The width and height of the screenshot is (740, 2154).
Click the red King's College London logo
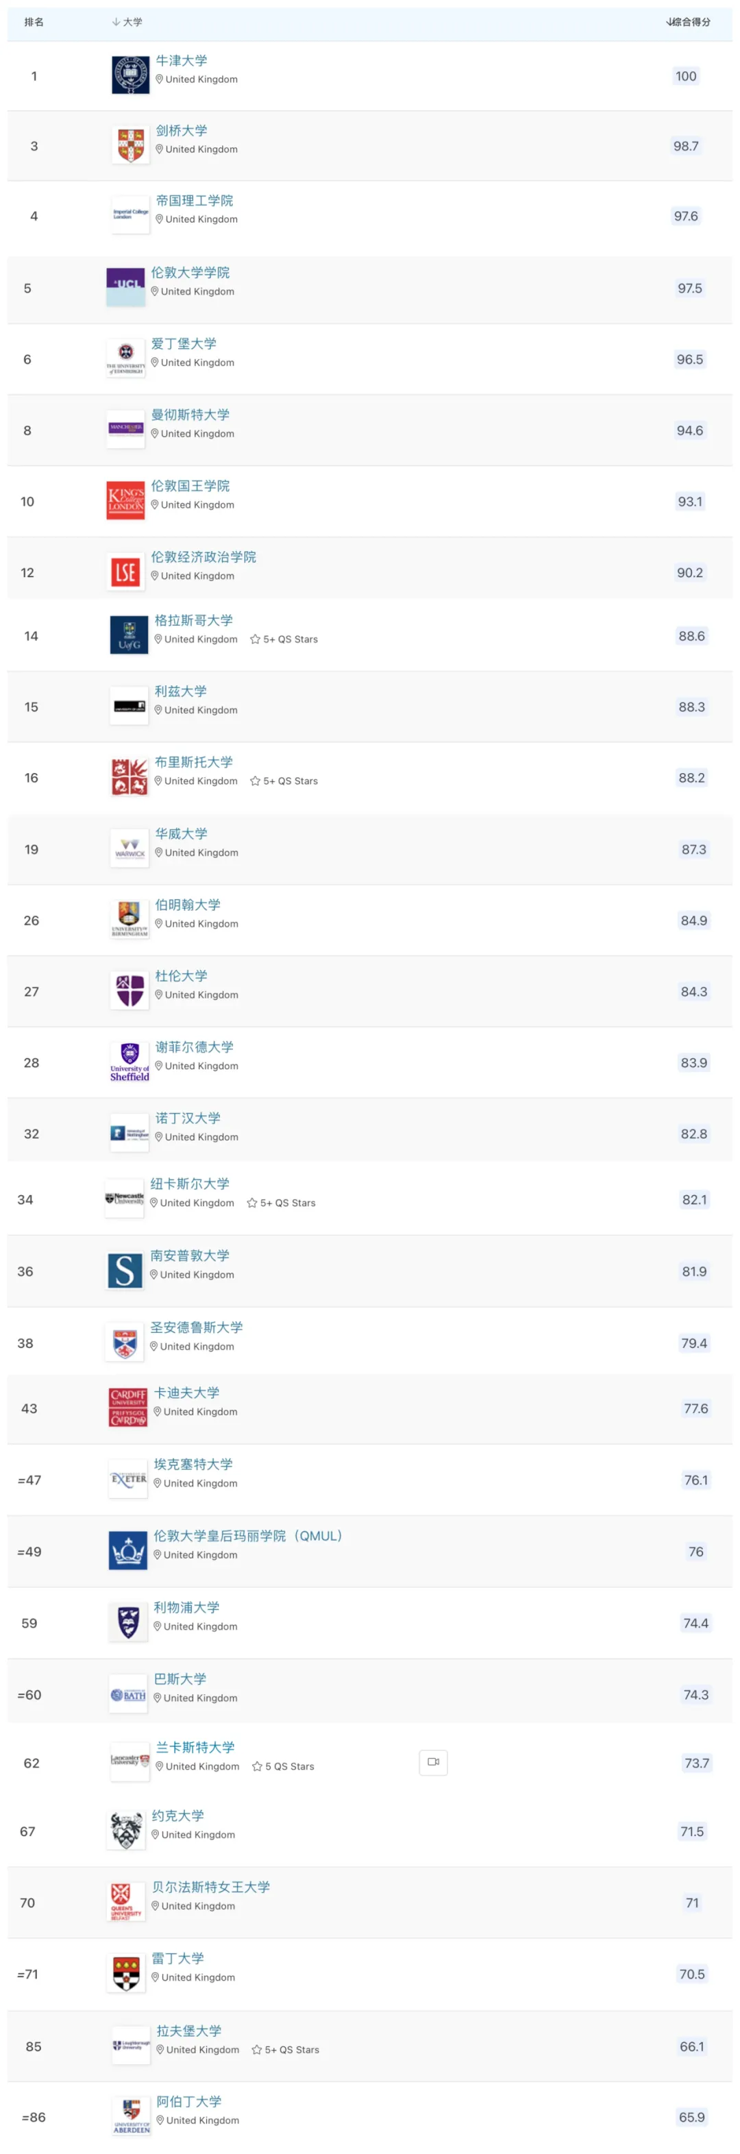(125, 501)
